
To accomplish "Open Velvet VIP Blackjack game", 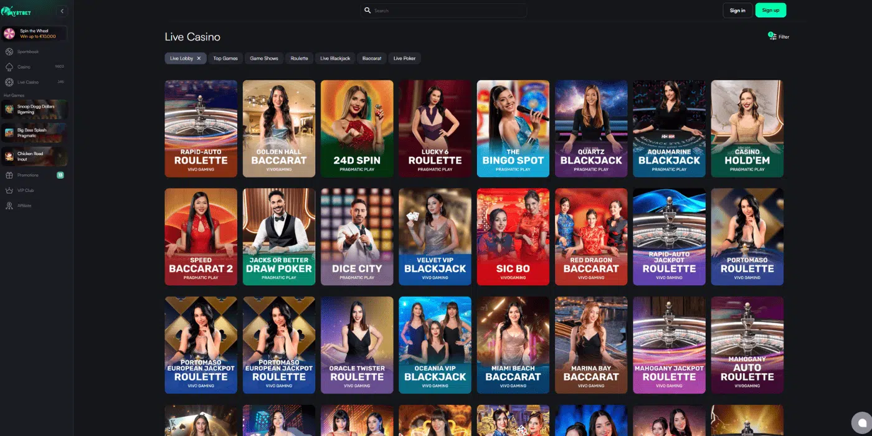I will [x=435, y=237].
